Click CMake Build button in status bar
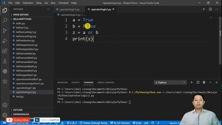This screenshot has height=125, width=222. coord(137,123)
